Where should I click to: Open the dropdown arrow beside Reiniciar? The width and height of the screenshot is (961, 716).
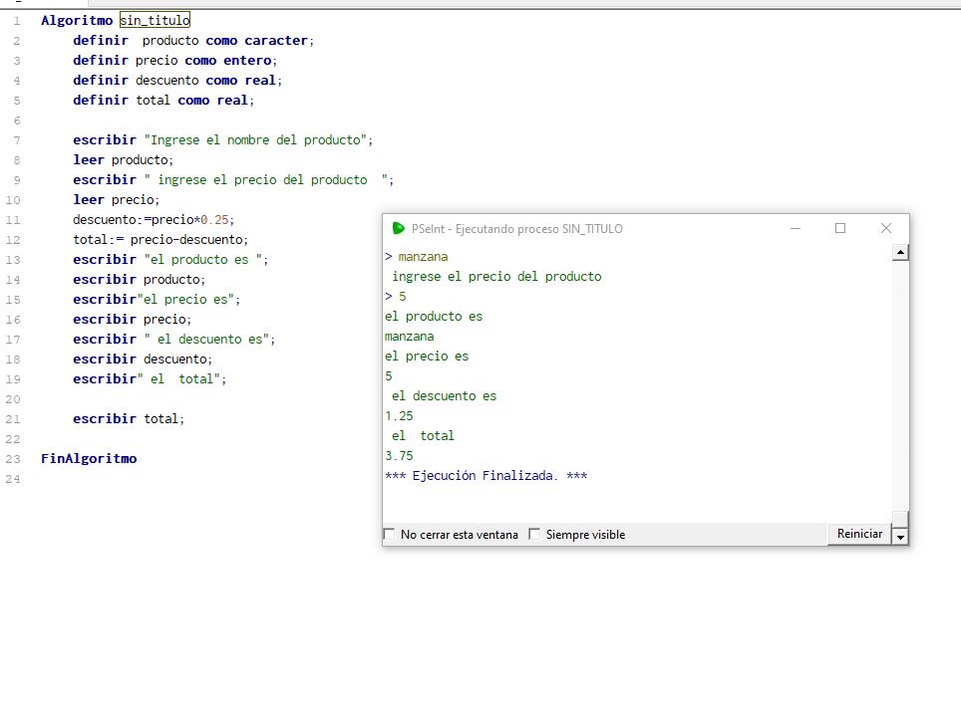900,536
